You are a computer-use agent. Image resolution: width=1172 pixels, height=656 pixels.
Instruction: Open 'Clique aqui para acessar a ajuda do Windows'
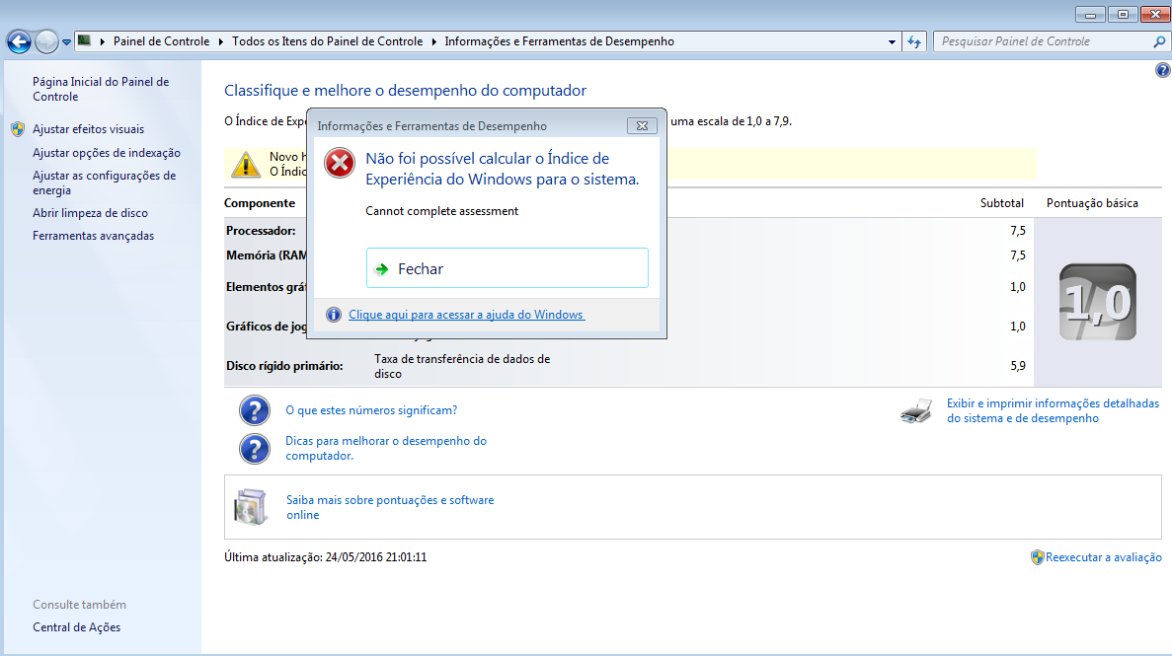(x=466, y=315)
